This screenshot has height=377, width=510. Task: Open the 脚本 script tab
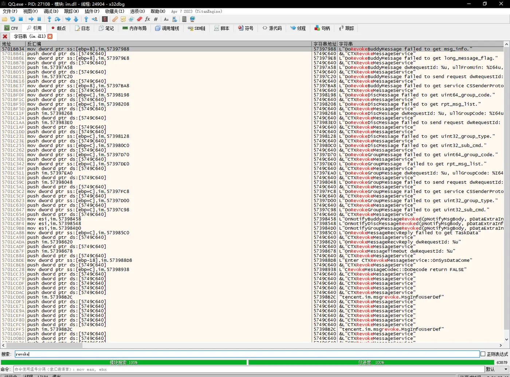tap(222, 28)
